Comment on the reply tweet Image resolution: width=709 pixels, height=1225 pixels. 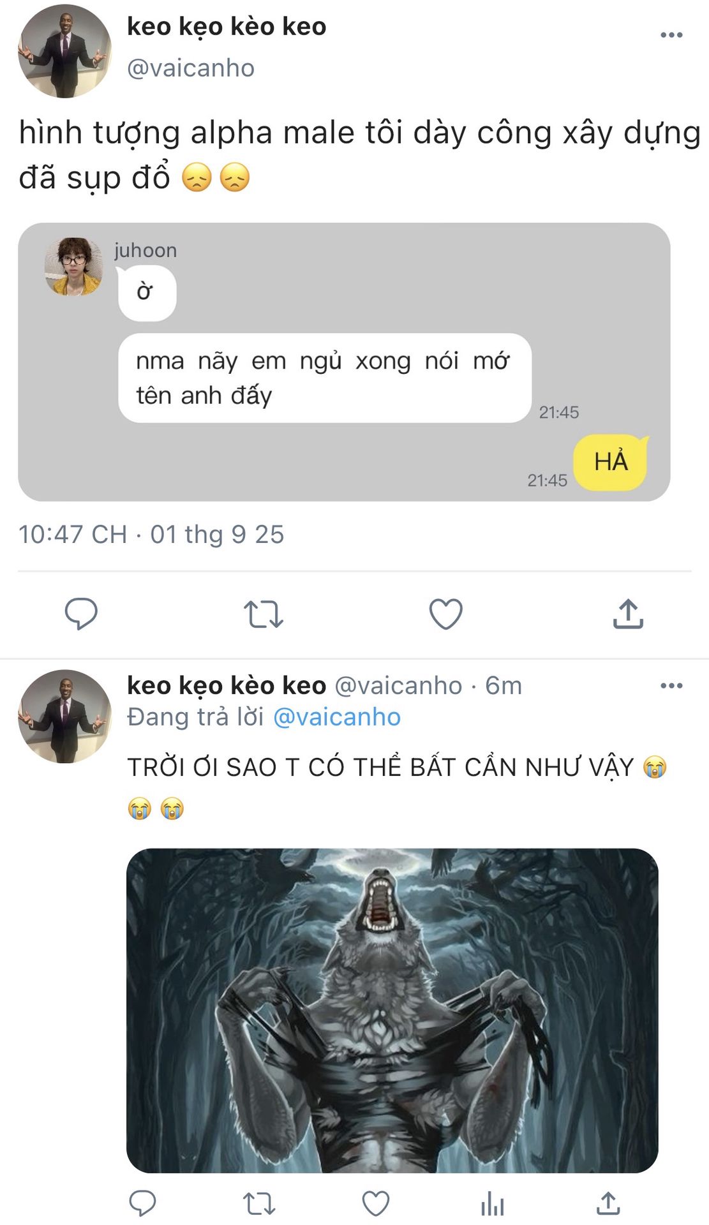click(142, 1204)
